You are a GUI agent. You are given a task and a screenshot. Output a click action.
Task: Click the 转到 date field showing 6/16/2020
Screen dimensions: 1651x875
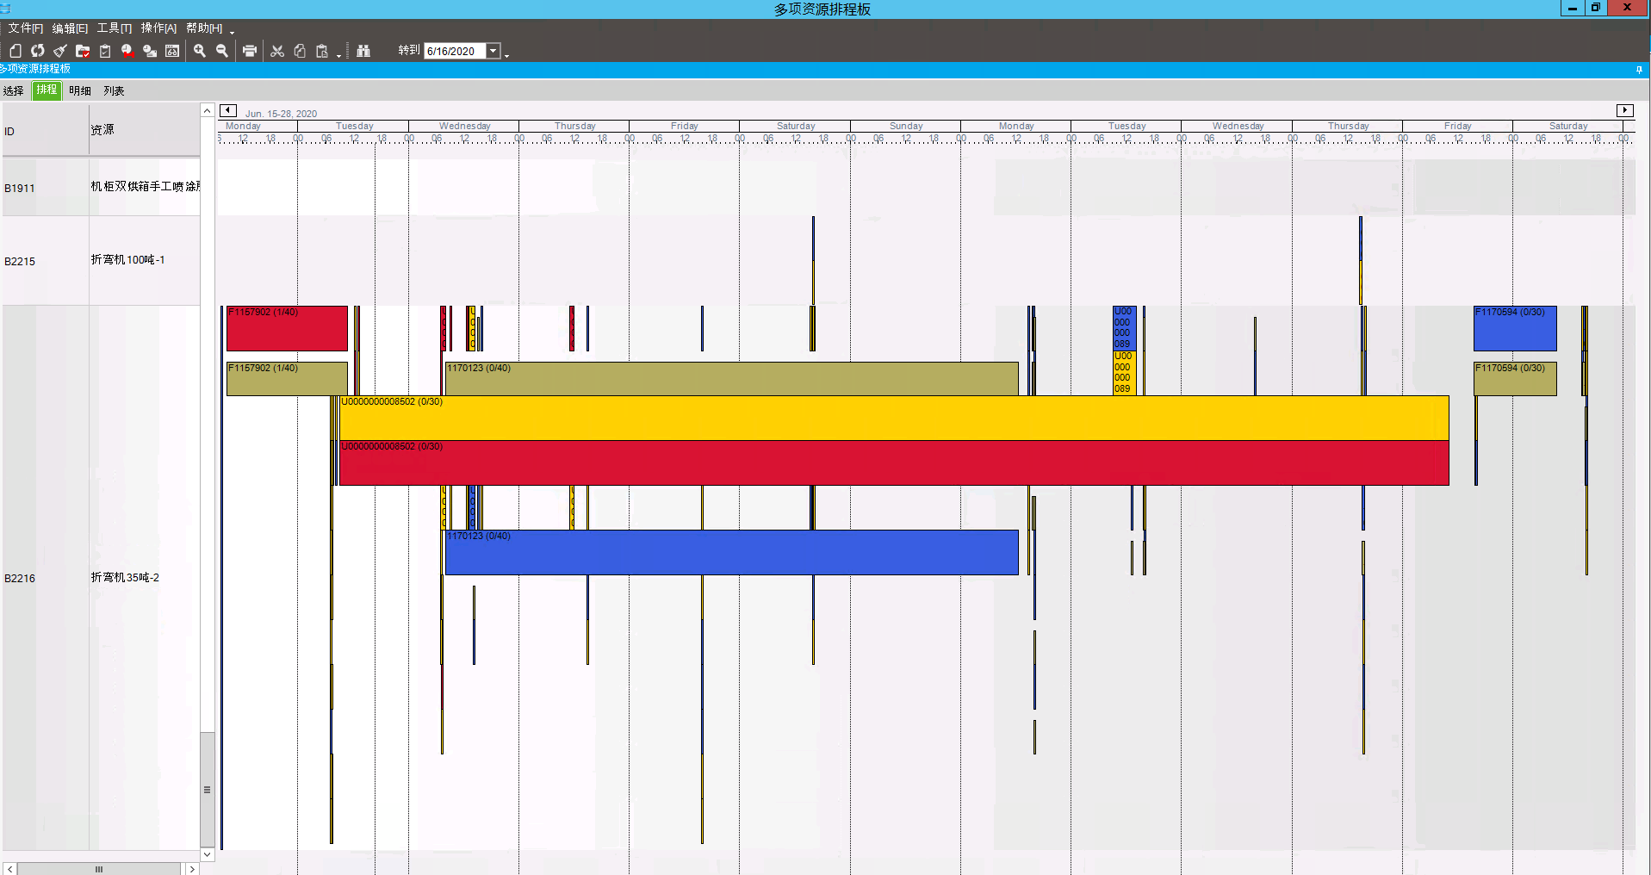click(456, 51)
